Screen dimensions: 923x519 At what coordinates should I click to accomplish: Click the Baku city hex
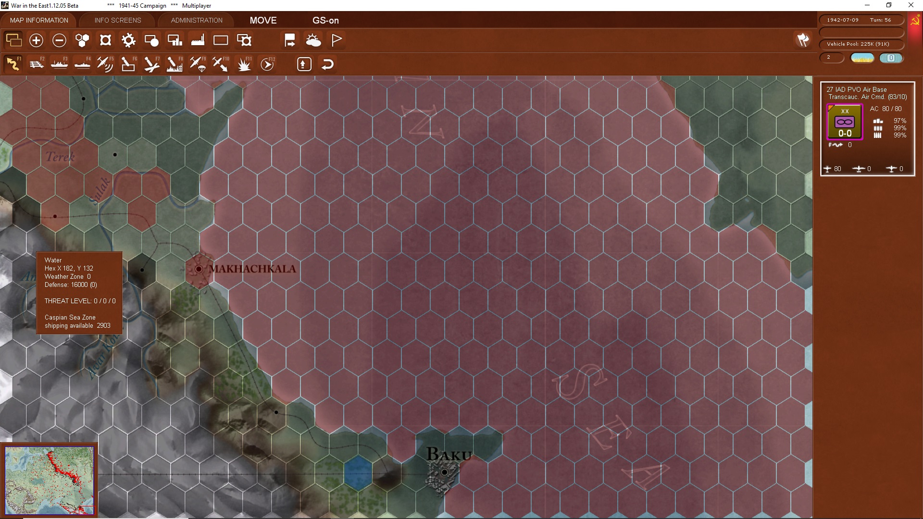point(444,472)
